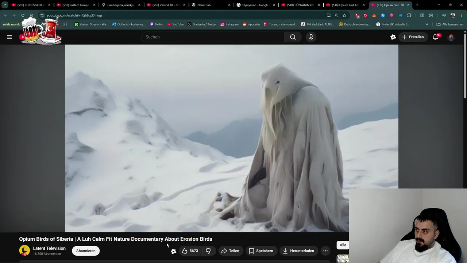467x263 pixels.
Task: Close the Oymyakon Google tab
Action: (x=274, y=5)
